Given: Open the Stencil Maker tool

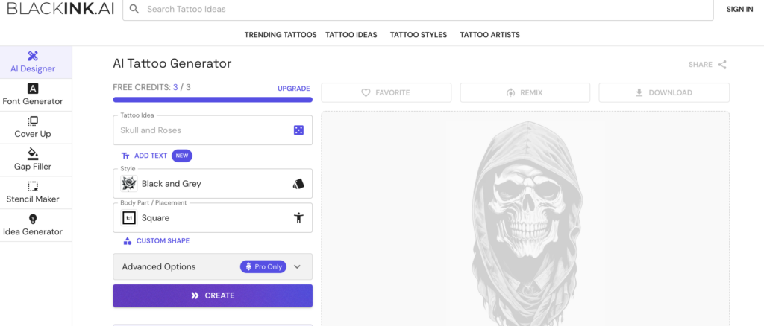Looking at the screenshot, I should coord(33,193).
